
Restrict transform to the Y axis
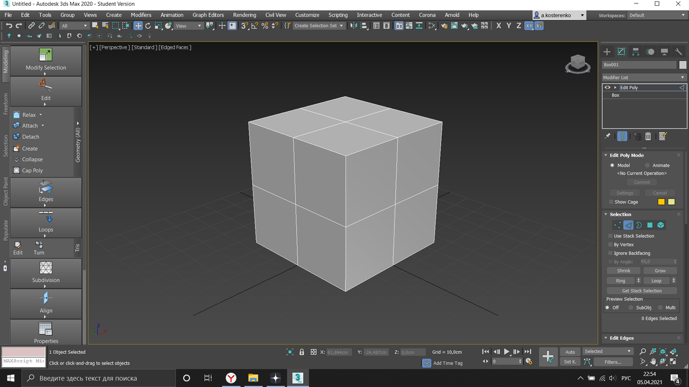pyautogui.click(x=509, y=26)
